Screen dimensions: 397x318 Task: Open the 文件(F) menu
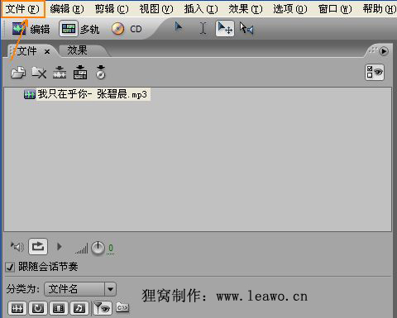pyautogui.click(x=22, y=9)
